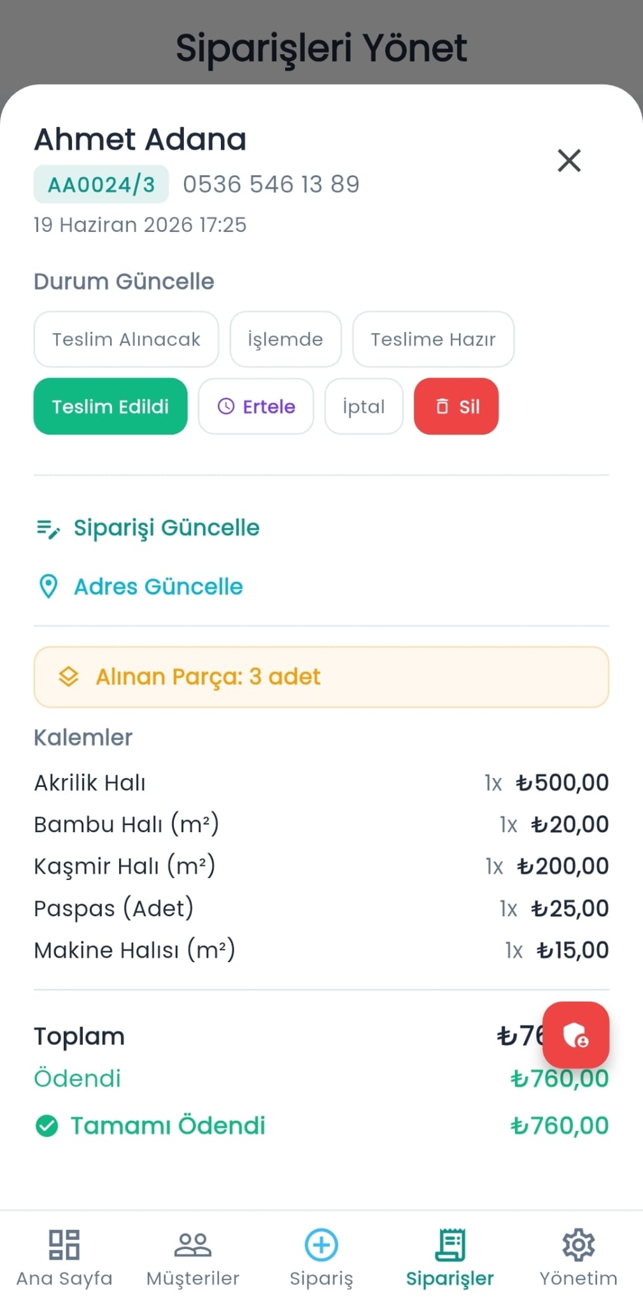Set status to İşlemde
Image resolution: width=643 pixels, height=1305 pixels.
(285, 339)
